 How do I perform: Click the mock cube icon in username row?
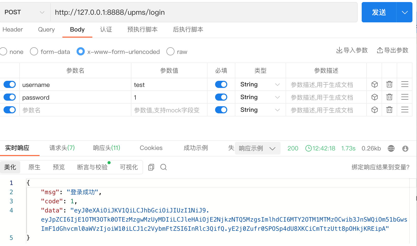[x=374, y=84]
